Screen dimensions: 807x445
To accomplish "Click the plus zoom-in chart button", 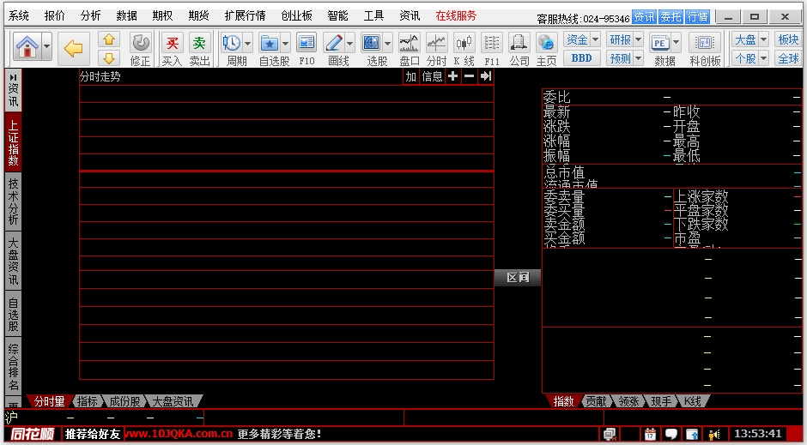I will (453, 76).
